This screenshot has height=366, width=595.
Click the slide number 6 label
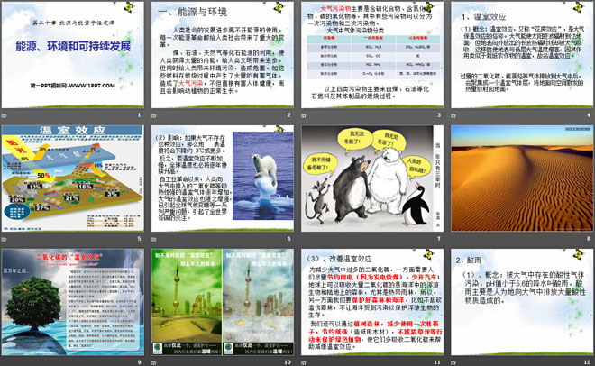[x=288, y=239]
